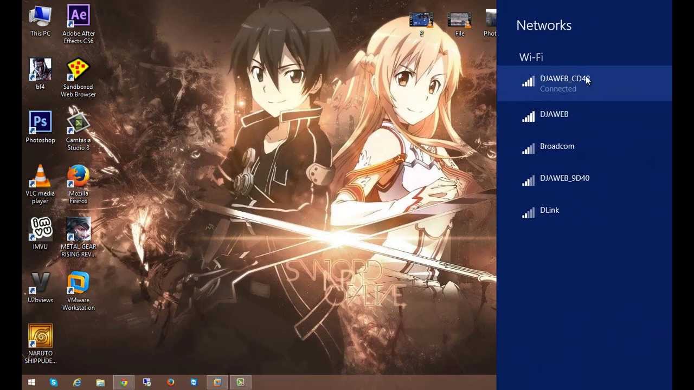Select the Naruto Shippuden desktop shortcut
This screenshot has width=694, height=390.
(40, 344)
